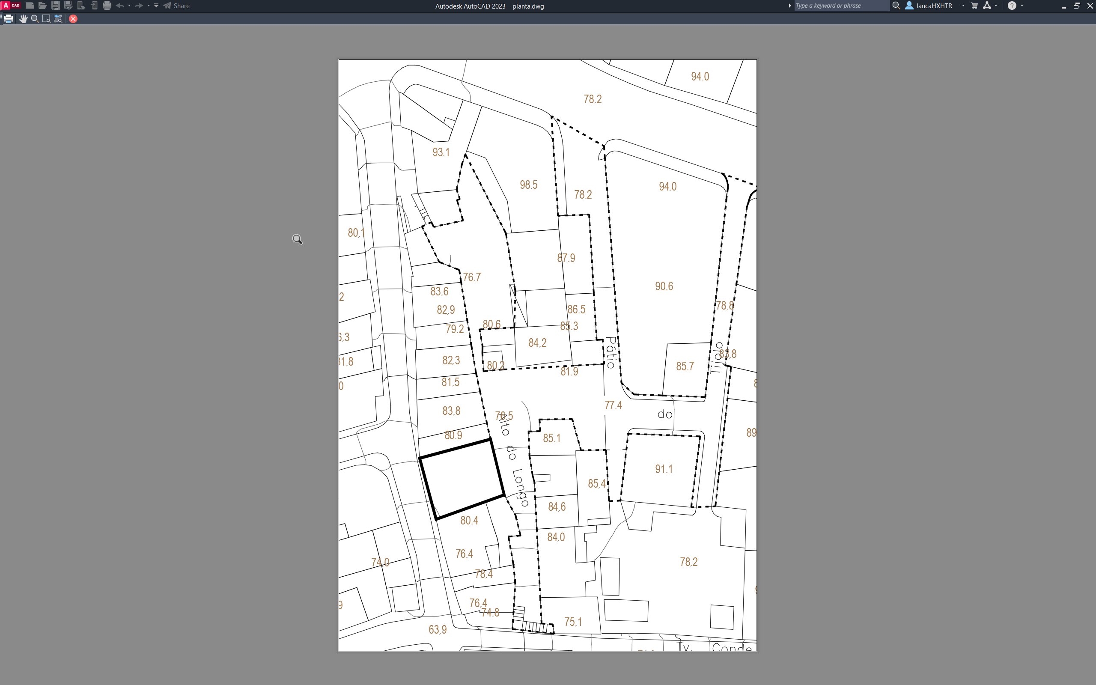Click the Plot printer icon in preview toolbar

(9, 19)
